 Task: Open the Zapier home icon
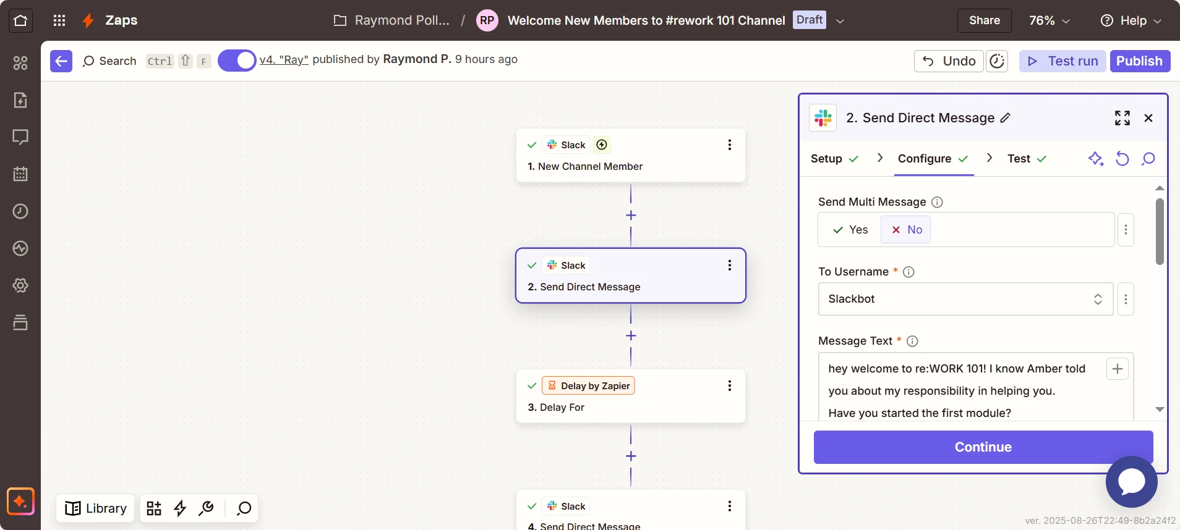coord(20,20)
